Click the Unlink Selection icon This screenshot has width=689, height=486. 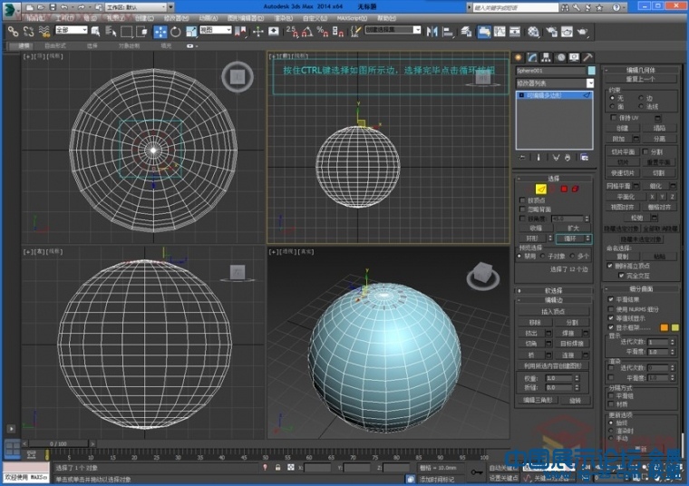(x=29, y=32)
